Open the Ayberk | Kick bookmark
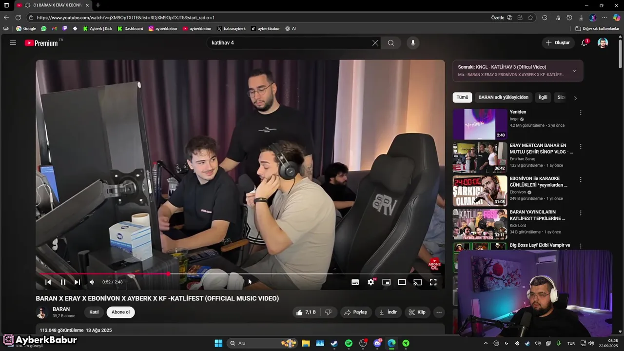 (x=97, y=29)
